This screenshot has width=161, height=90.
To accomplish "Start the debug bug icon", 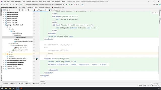I will pos(69,4).
